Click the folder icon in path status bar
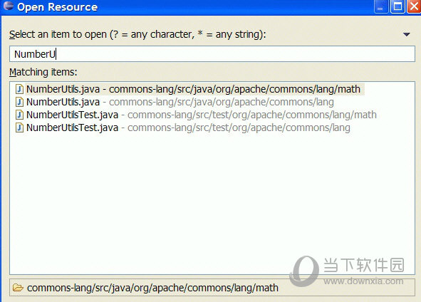This screenshot has width=421, height=302. tap(18, 288)
